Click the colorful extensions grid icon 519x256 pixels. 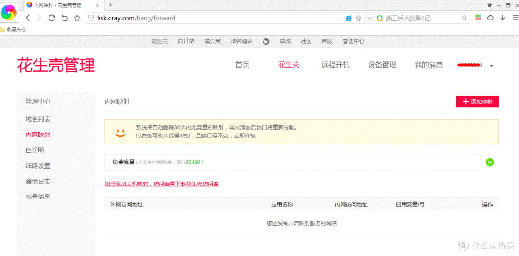click(478, 18)
